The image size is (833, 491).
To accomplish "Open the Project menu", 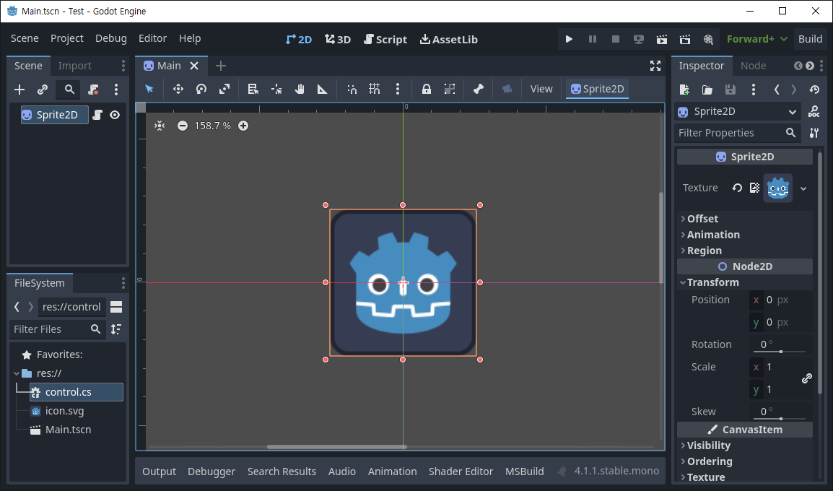I will 67,38.
